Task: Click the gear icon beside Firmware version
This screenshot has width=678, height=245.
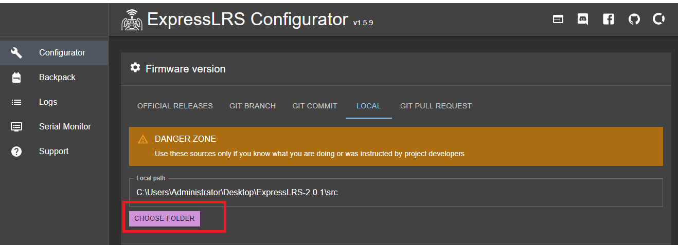Action: [x=135, y=68]
